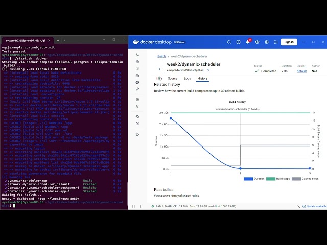Toggle the Duration legend swatch
The image size is (327, 245).
point(248,179)
